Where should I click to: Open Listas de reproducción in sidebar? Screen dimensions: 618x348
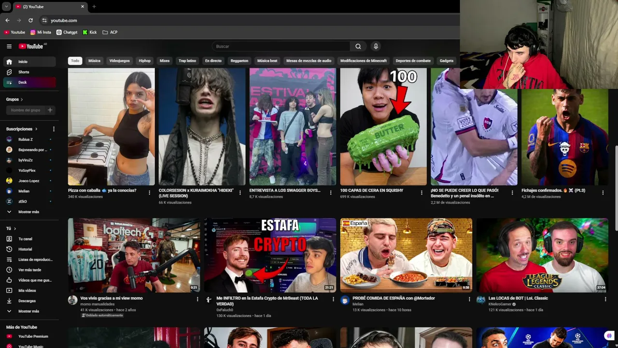pos(29,260)
